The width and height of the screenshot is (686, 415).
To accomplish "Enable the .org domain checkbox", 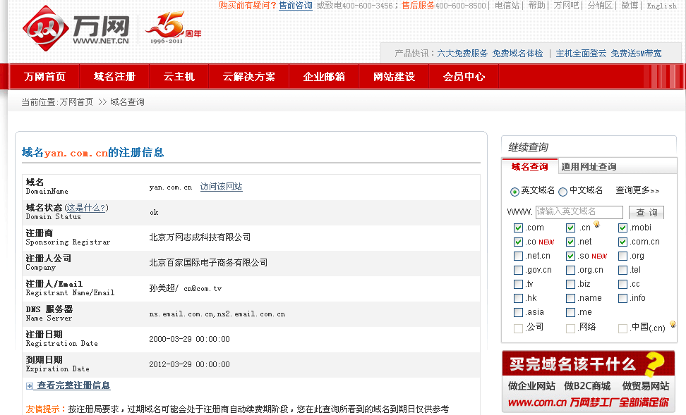I will (x=622, y=256).
